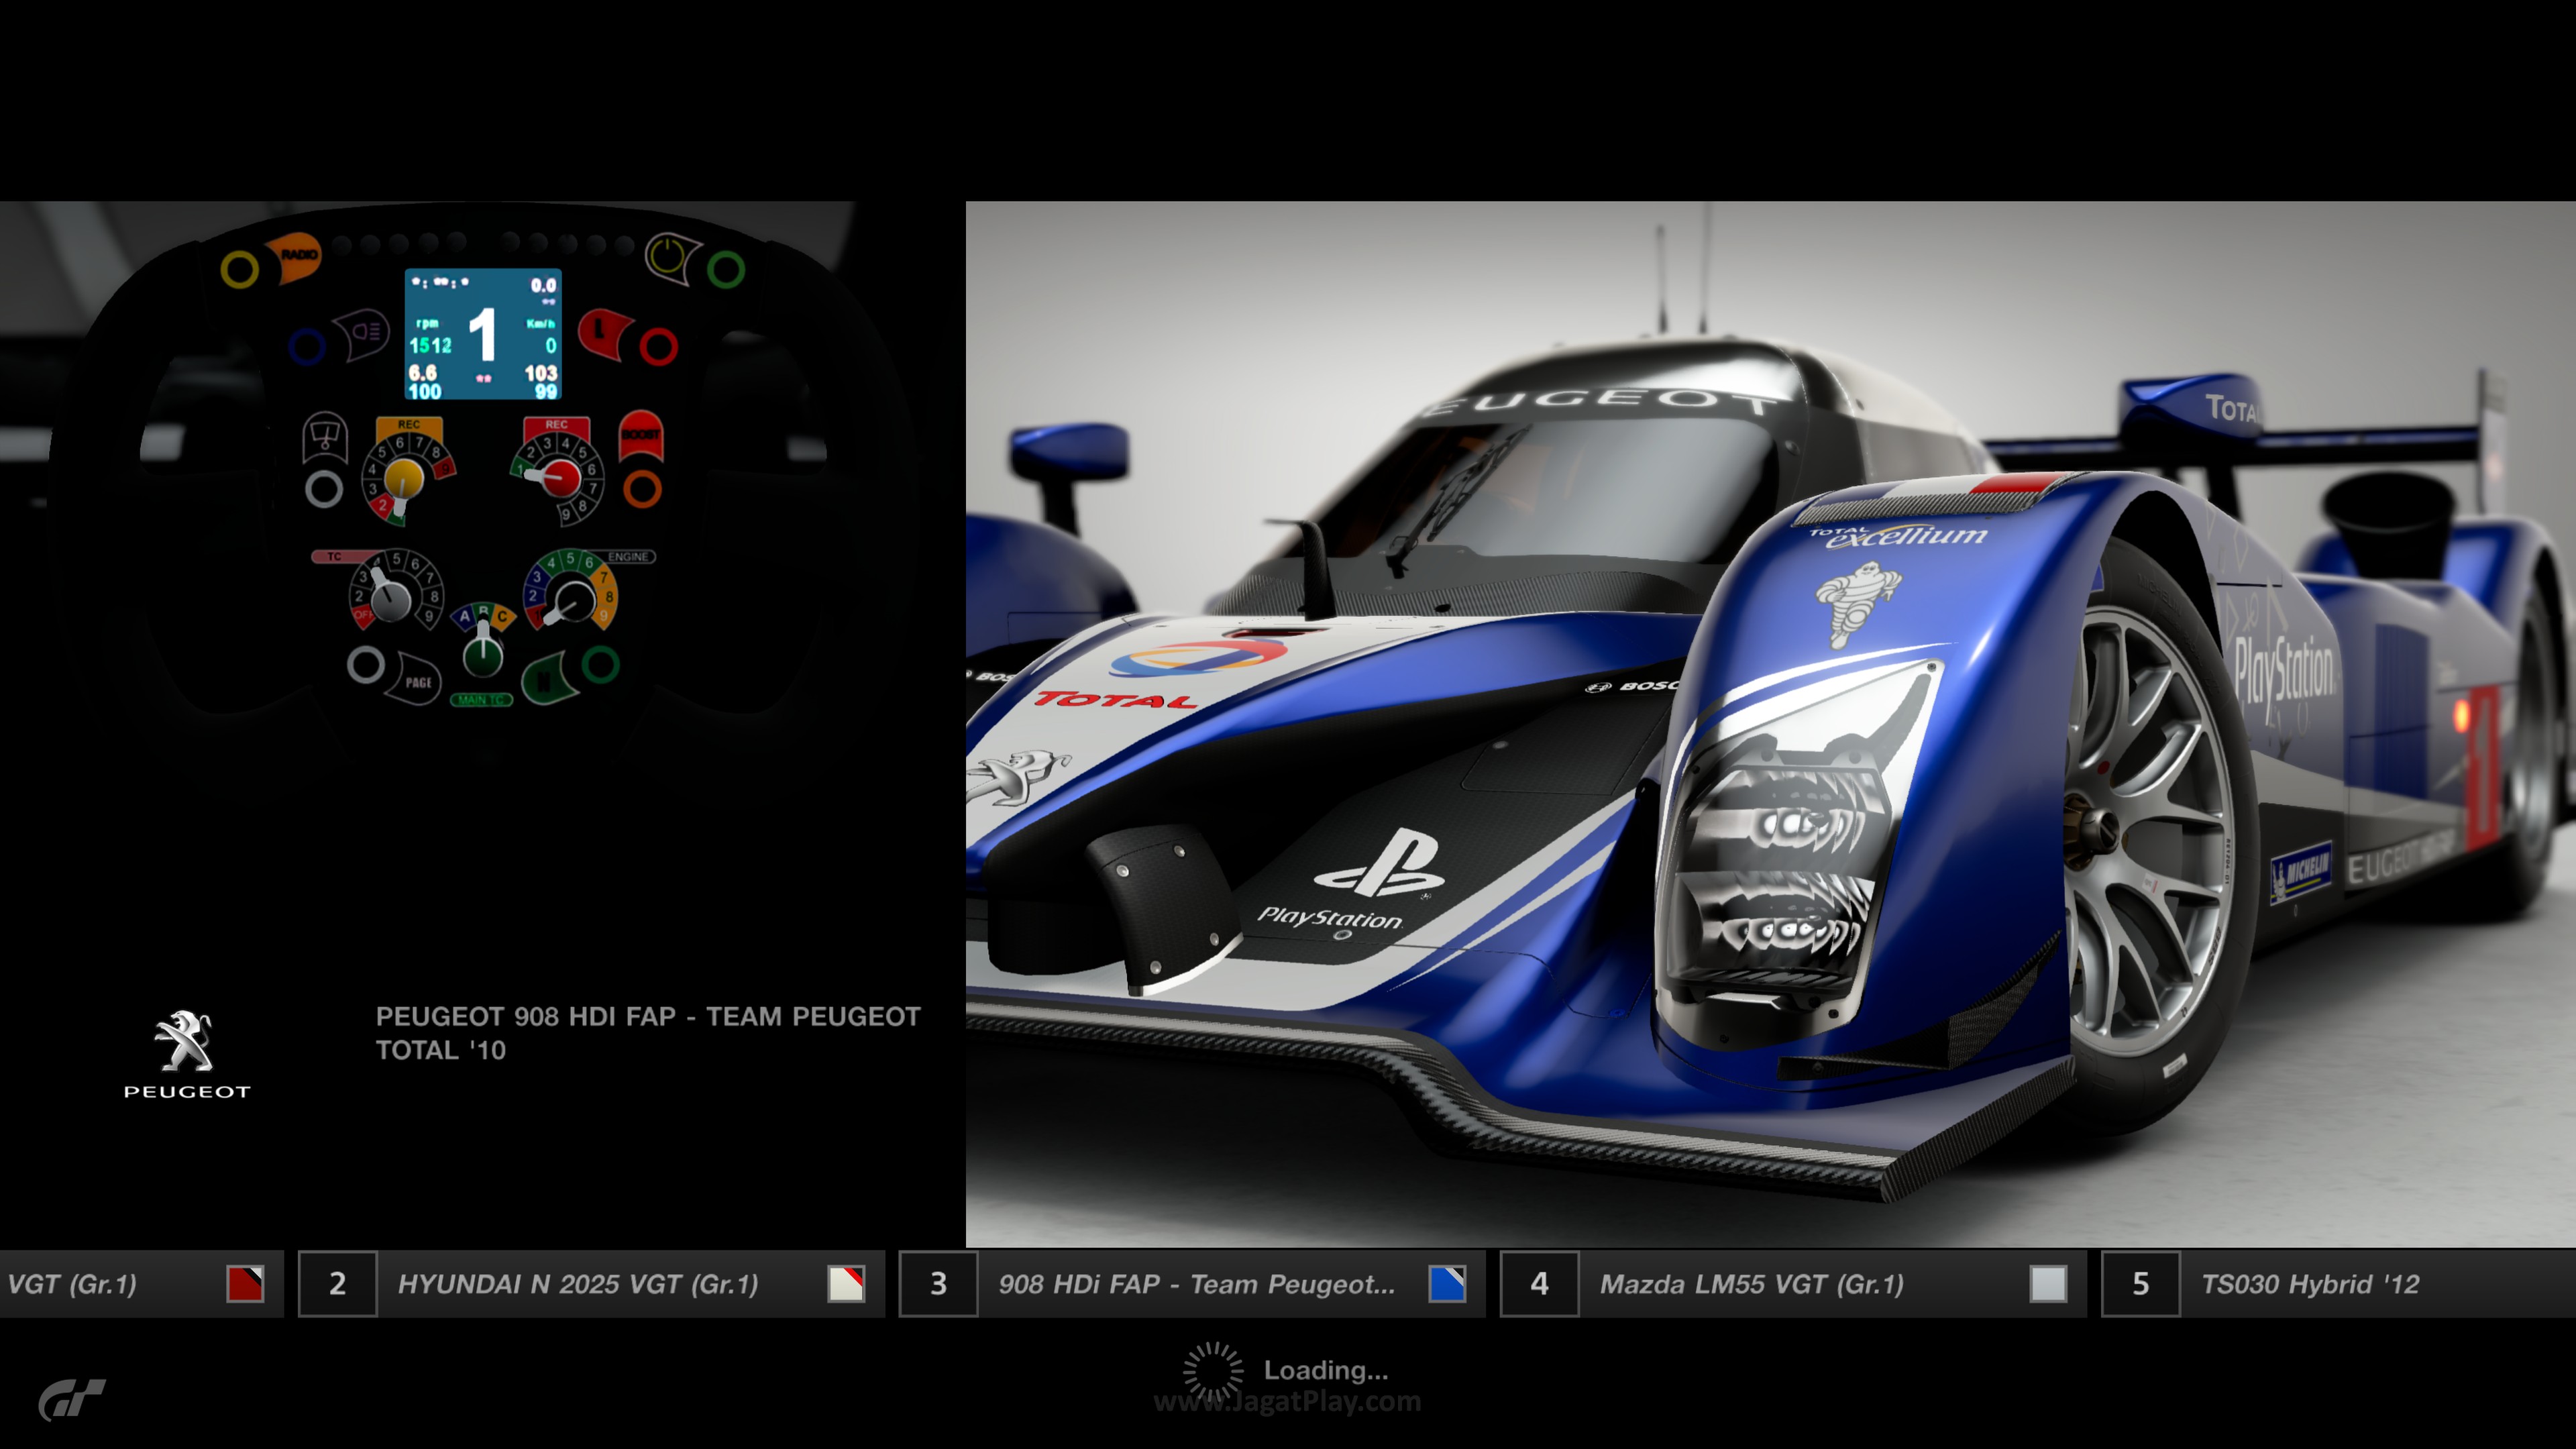Click the white-red swatch on the Hyundai entry
The height and width of the screenshot is (1449, 2576).
click(846, 1284)
